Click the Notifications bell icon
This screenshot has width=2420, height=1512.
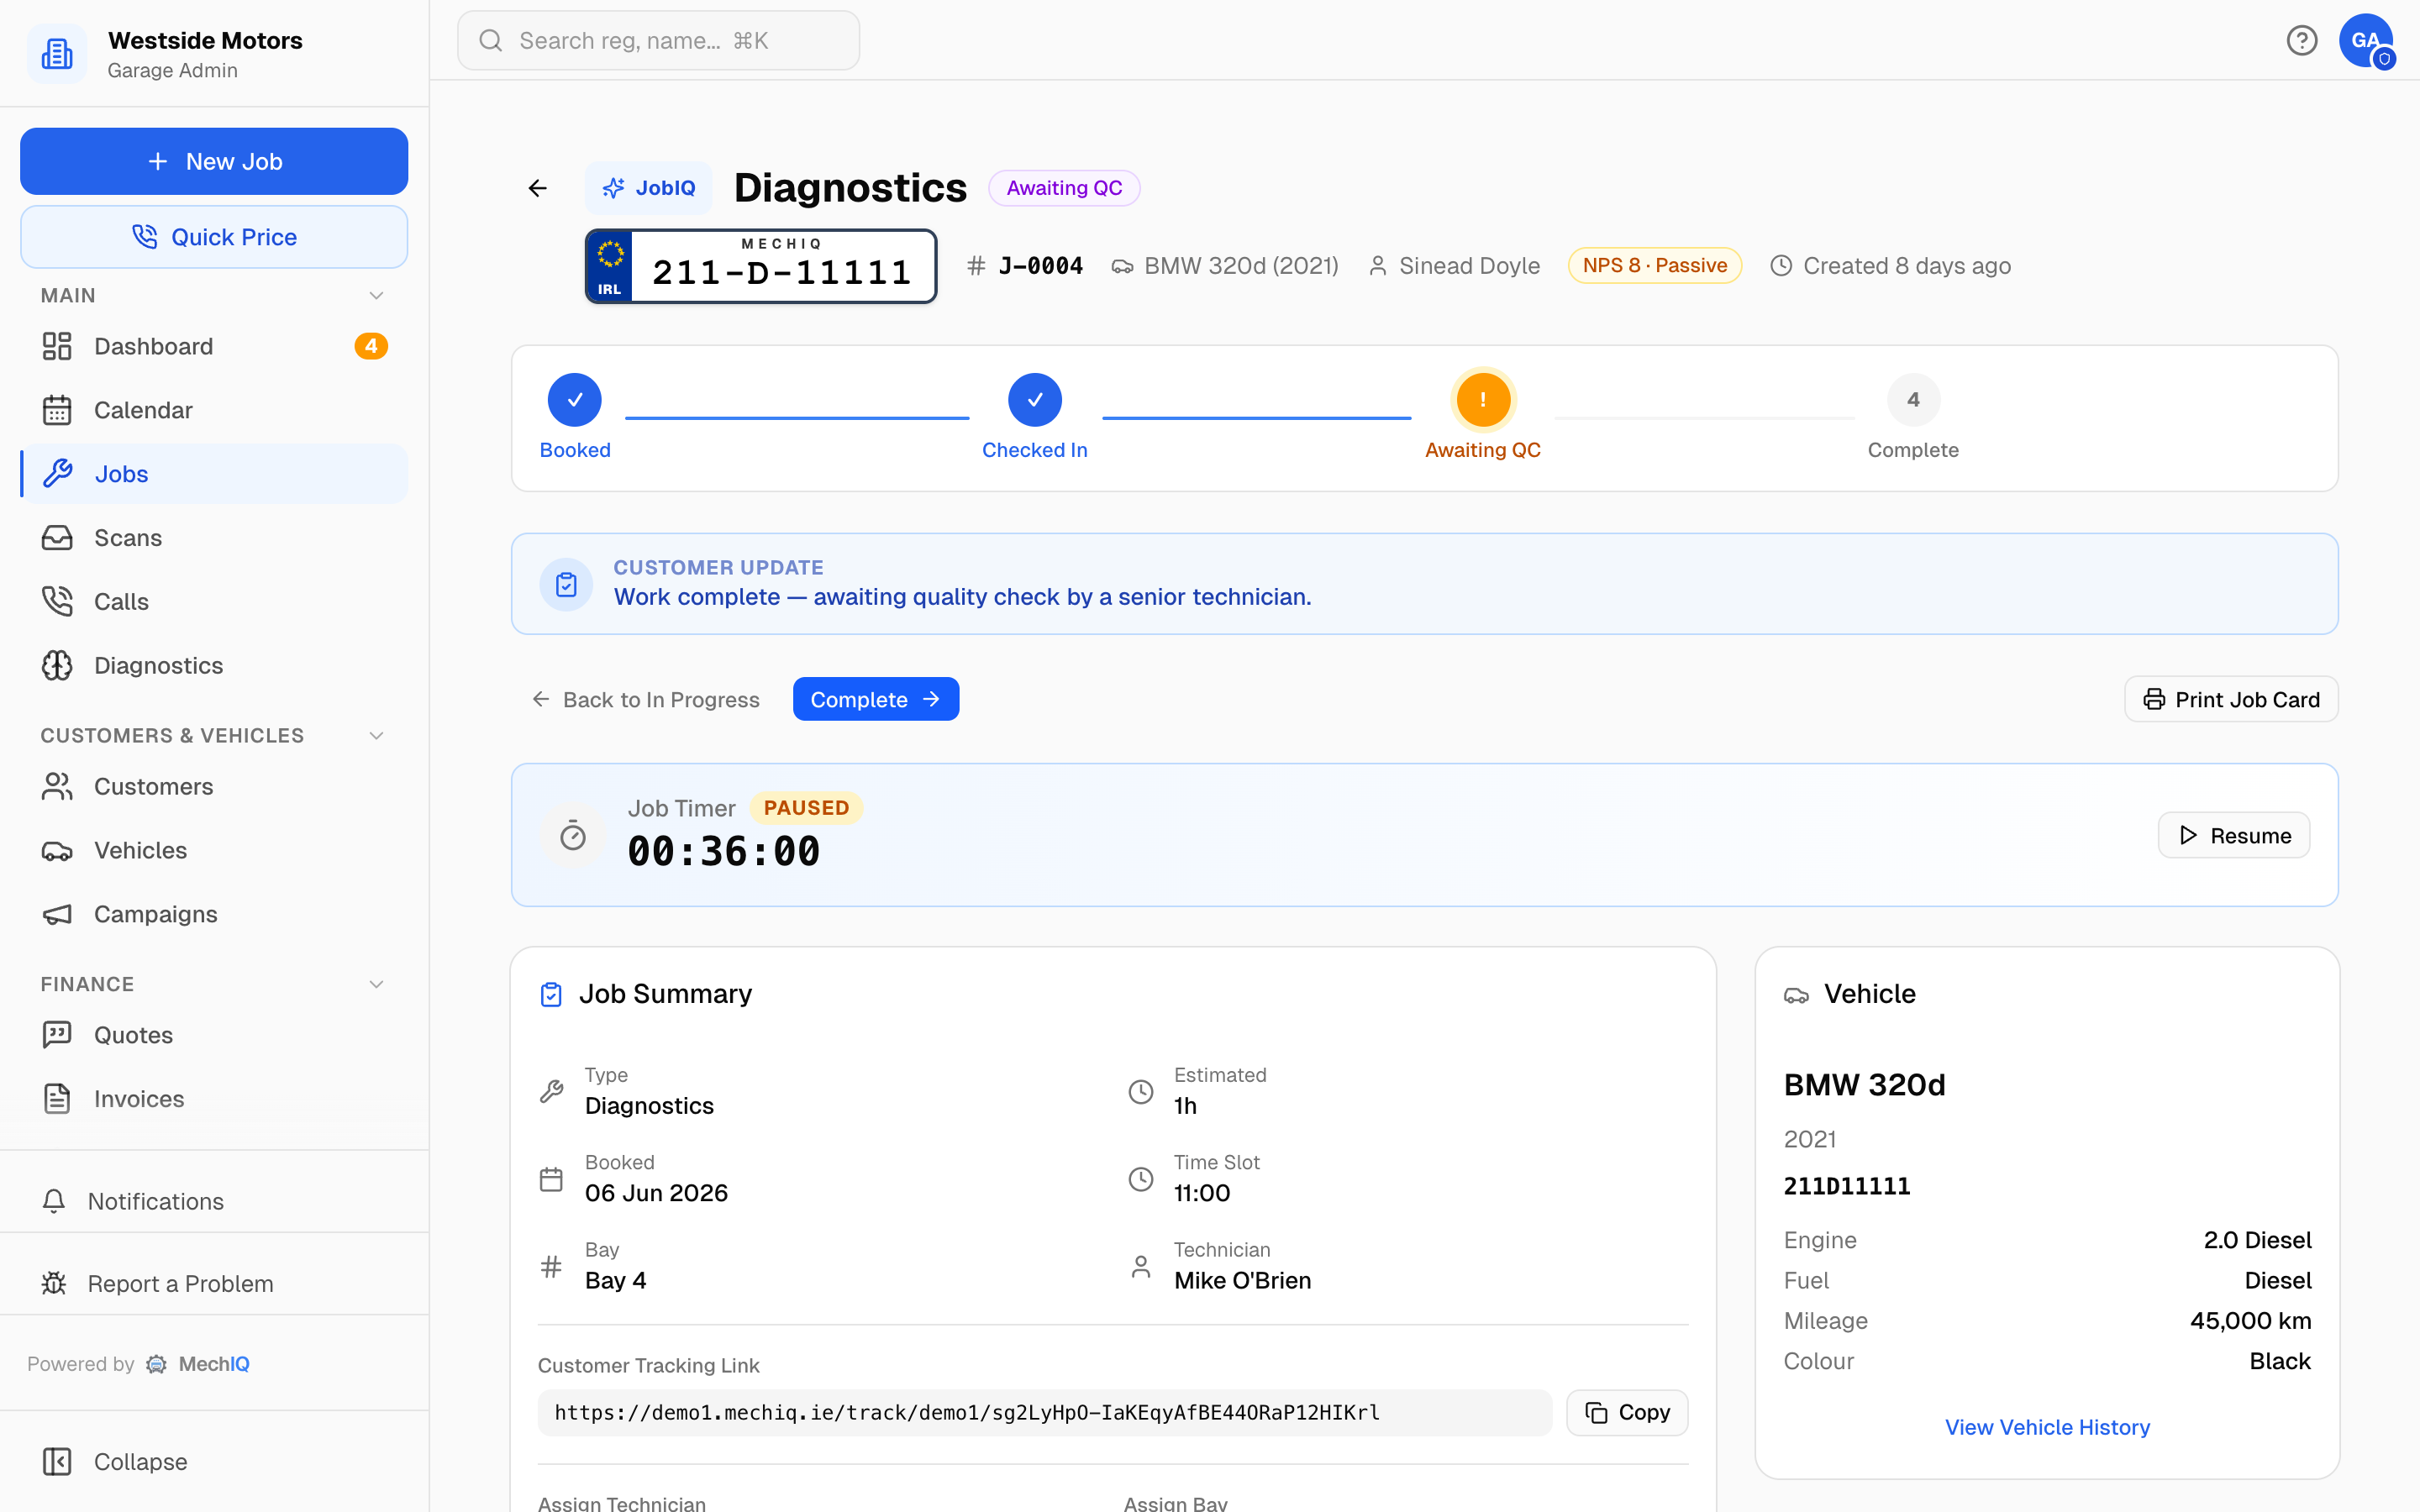coord(54,1201)
